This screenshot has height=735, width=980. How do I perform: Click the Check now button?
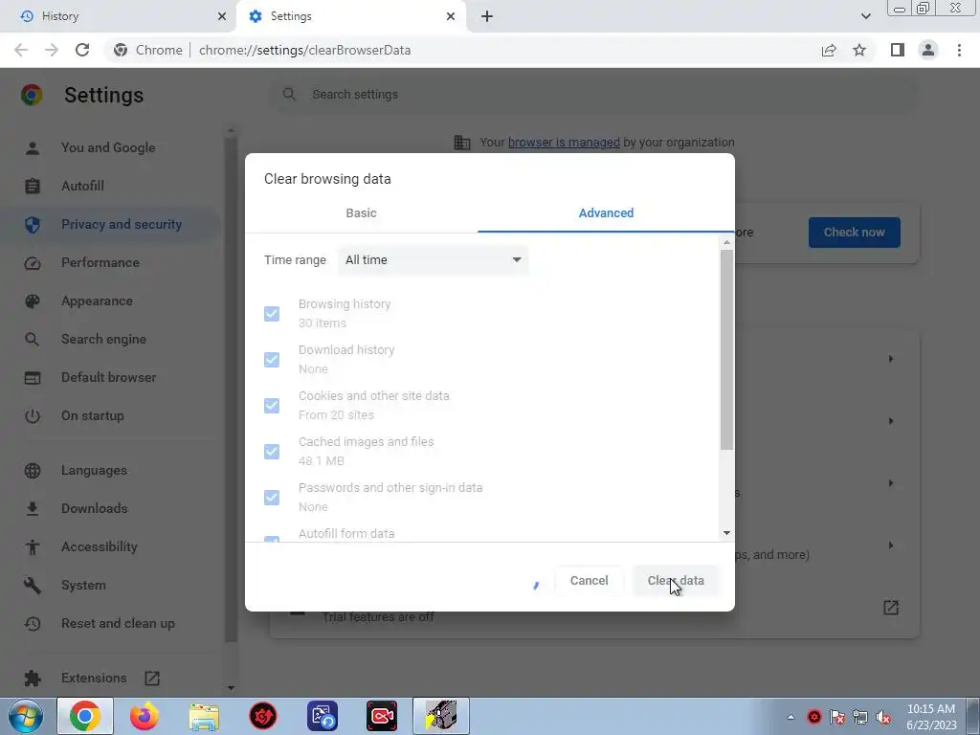(854, 233)
